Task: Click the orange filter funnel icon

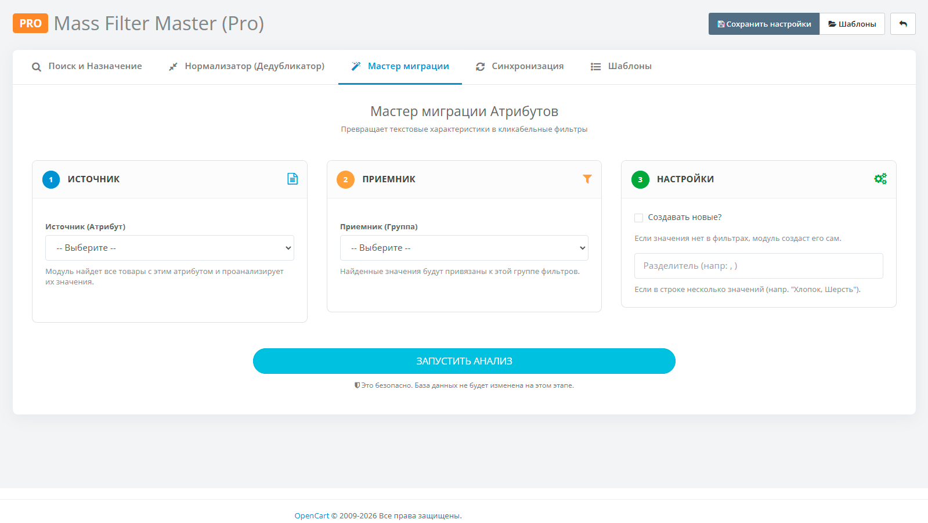Action: [587, 179]
